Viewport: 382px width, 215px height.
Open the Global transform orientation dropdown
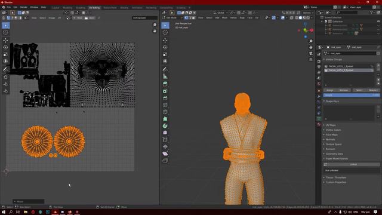point(220,13)
